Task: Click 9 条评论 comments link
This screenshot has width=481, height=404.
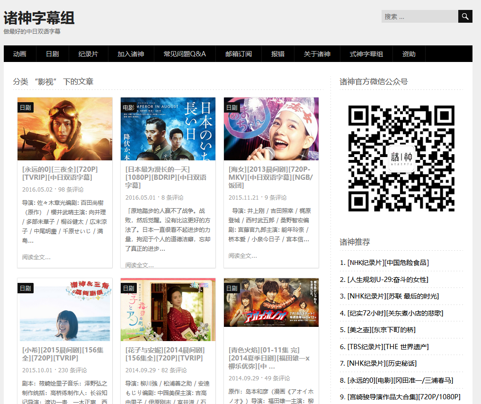Action: tap(276, 197)
